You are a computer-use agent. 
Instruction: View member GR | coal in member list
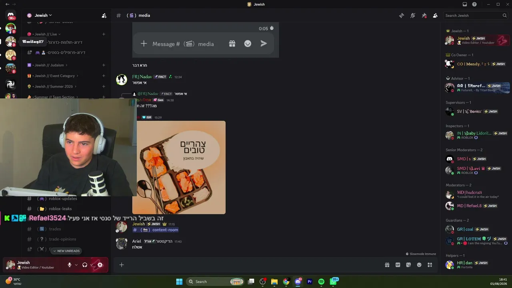point(476,230)
